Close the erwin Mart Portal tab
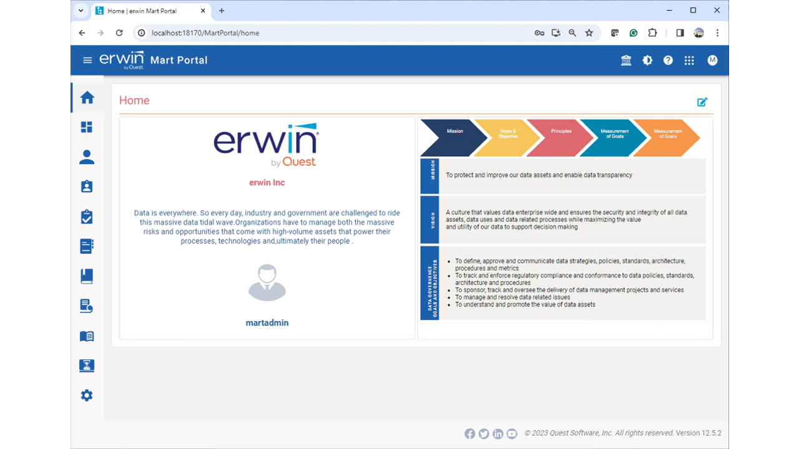 tap(203, 11)
